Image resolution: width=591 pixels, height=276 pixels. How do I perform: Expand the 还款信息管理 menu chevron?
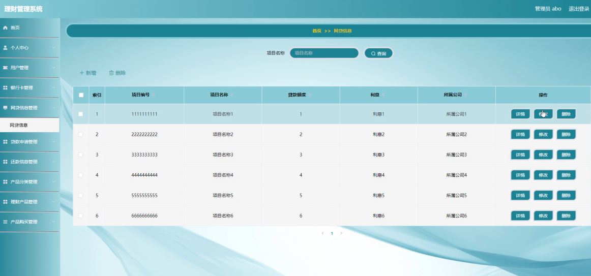click(x=53, y=162)
